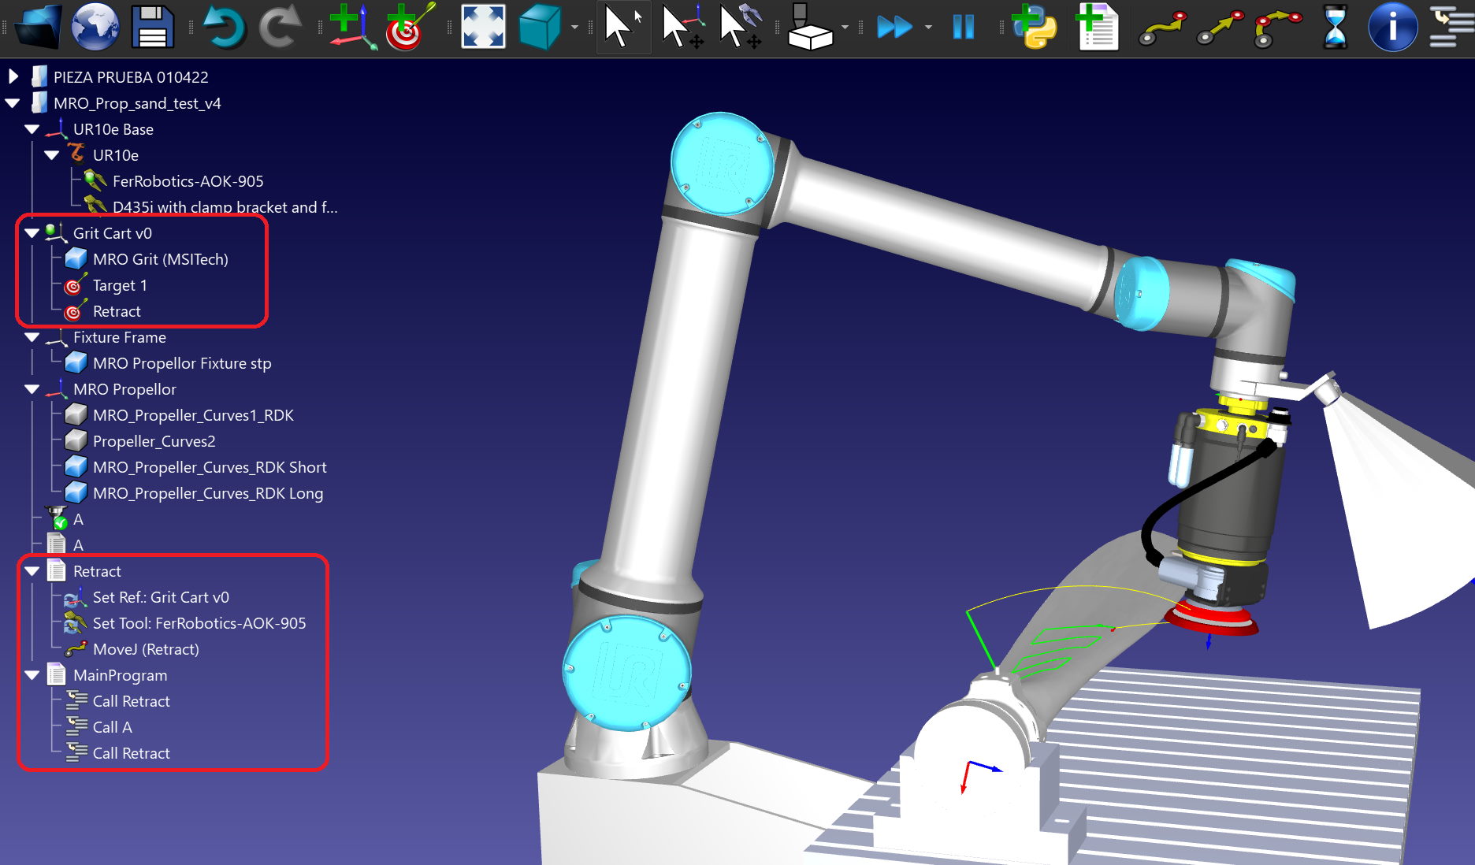Select Call A instruction in MainProgram

pyautogui.click(x=112, y=727)
